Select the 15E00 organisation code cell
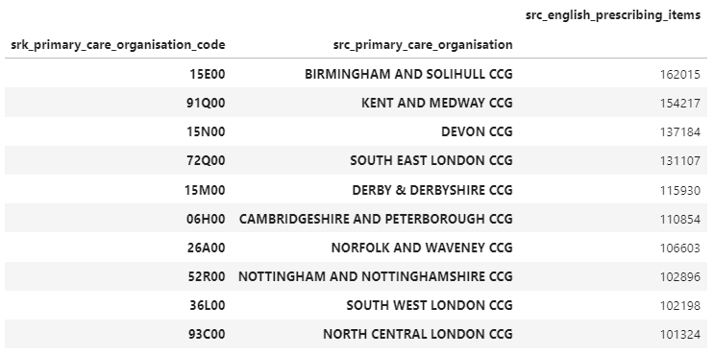 tap(208, 74)
